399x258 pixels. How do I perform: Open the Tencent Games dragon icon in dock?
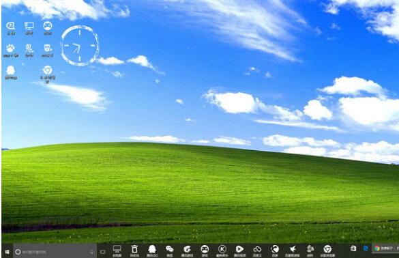tap(187, 250)
